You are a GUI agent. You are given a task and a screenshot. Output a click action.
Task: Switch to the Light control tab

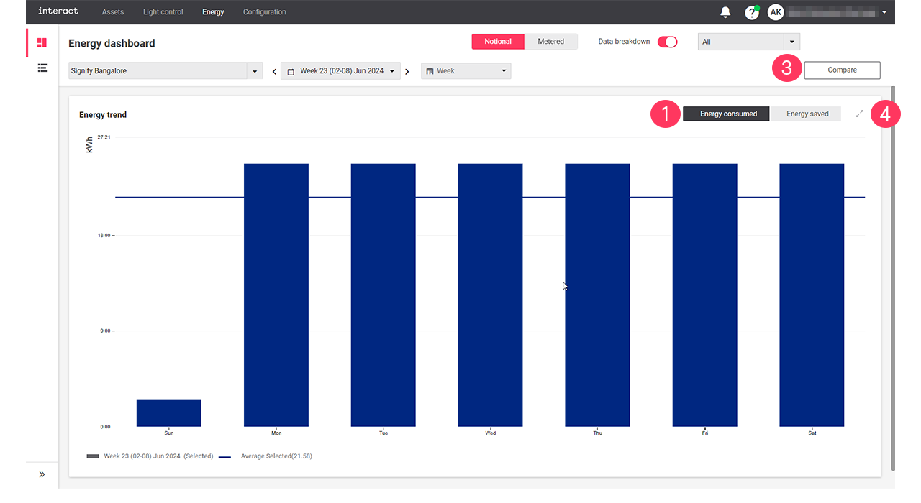pos(163,12)
